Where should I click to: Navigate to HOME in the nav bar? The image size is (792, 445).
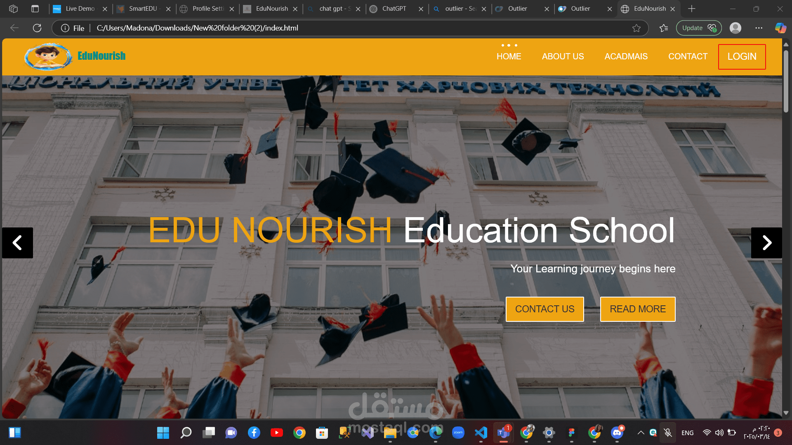click(509, 56)
